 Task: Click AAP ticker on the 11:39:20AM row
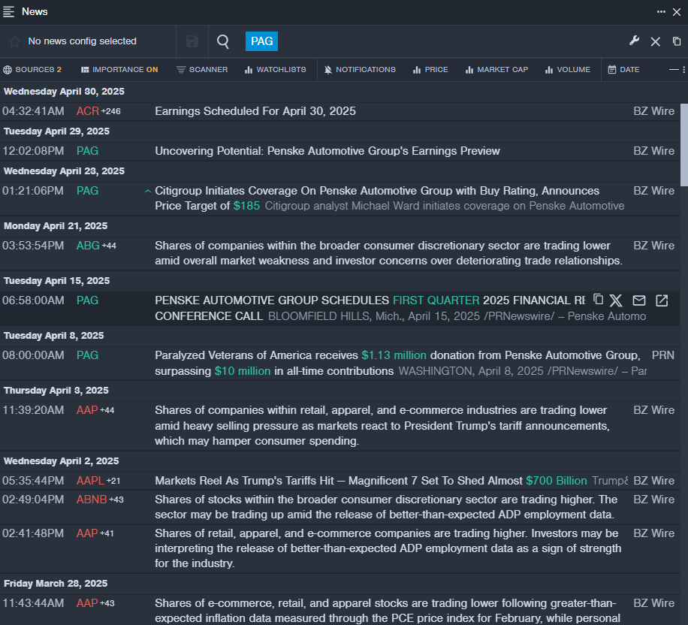[x=87, y=410]
